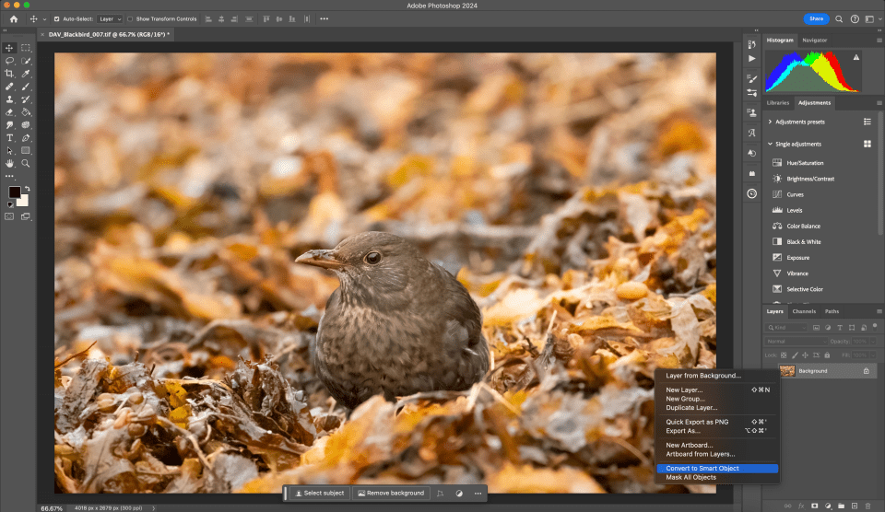The image size is (885, 512).
Task: Open the Auto-Select Layer dropdown
Action: pyautogui.click(x=110, y=19)
